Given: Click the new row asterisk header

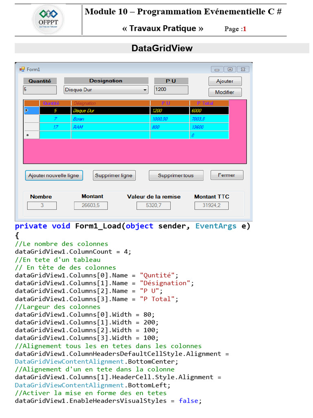Looking at the screenshot, I should [27, 135].
